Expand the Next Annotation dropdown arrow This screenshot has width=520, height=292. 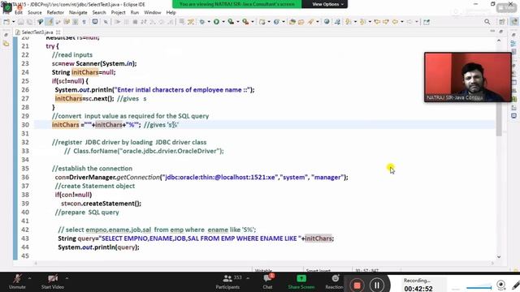(355, 22)
